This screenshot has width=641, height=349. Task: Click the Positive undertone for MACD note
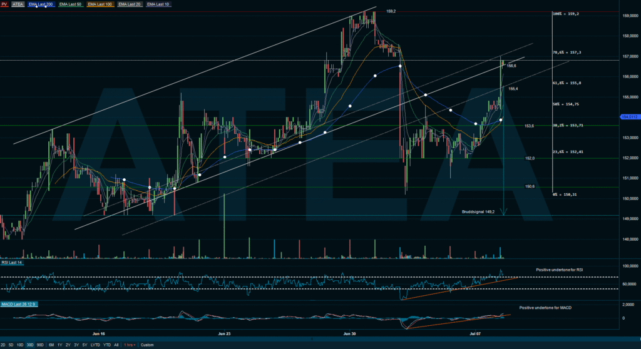click(x=545, y=308)
